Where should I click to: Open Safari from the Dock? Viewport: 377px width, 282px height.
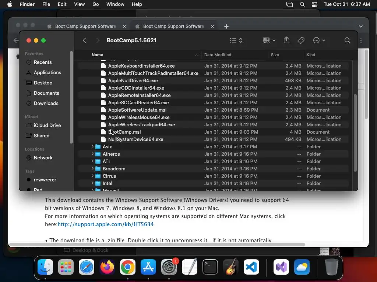click(x=87, y=267)
